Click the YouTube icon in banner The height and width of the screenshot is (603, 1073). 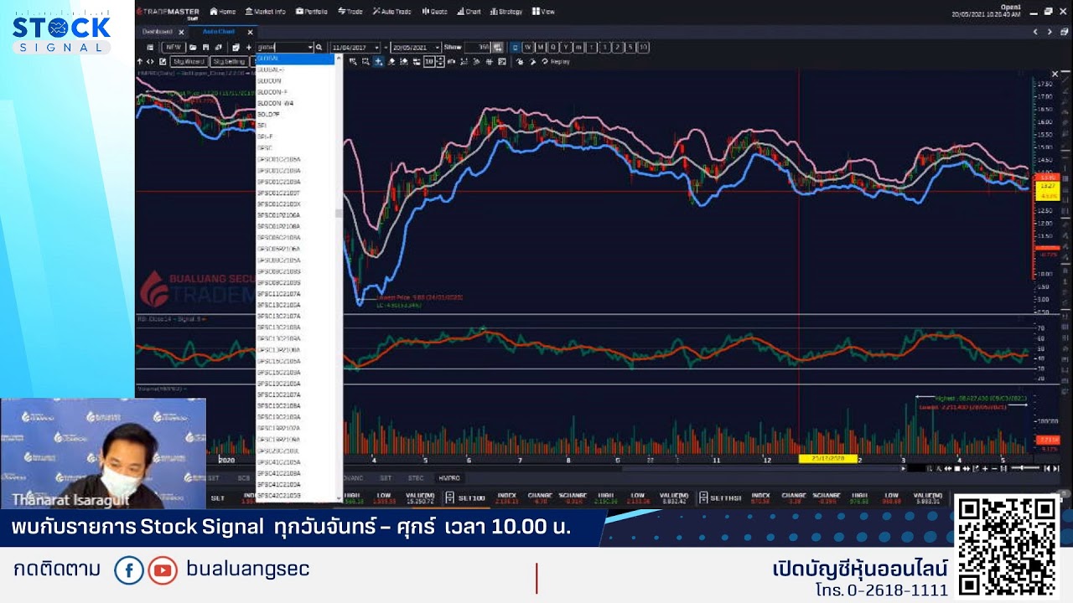coord(163,570)
